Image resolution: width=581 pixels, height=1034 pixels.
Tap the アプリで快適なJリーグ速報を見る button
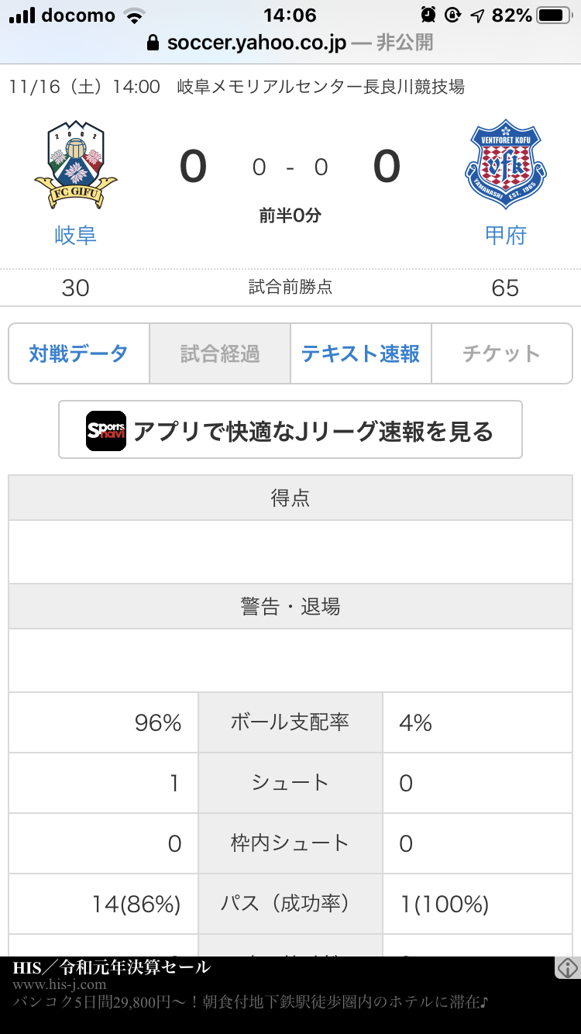[x=290, y=430]
